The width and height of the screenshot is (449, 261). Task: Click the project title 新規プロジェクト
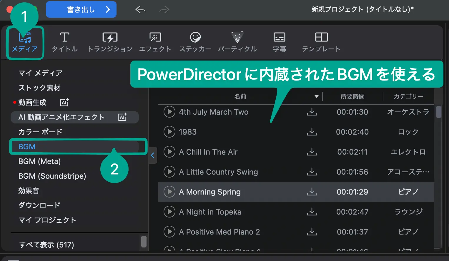pos(363,9)
